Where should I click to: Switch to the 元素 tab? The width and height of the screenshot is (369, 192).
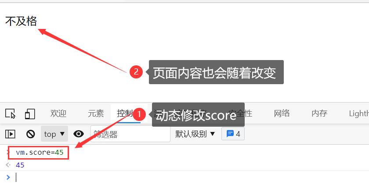96,114
